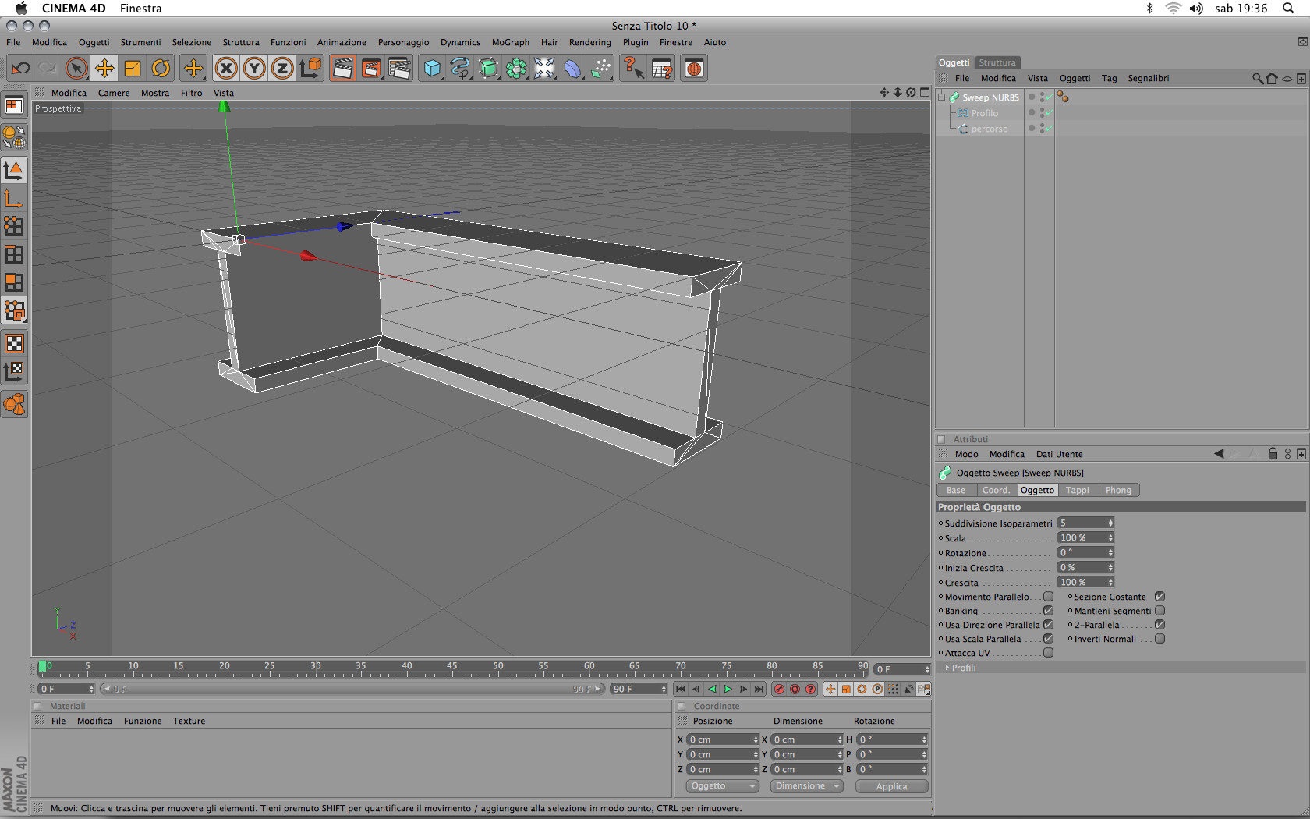1310x819 pixels.
Task: Open the Phong attribute tab
Action: [1118, 490]
